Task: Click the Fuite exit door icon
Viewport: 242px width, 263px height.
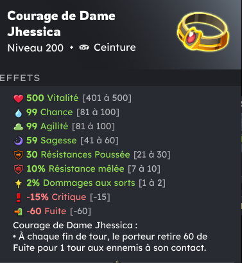Action: 19,212
